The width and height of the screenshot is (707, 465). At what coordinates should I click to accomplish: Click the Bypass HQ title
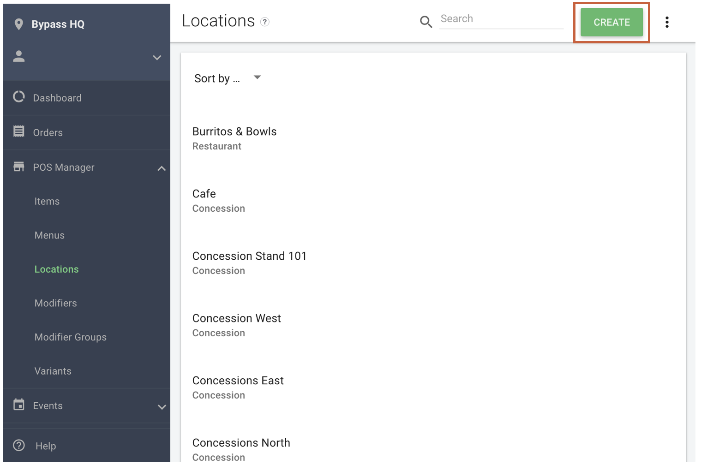click(x=58, y=24)
